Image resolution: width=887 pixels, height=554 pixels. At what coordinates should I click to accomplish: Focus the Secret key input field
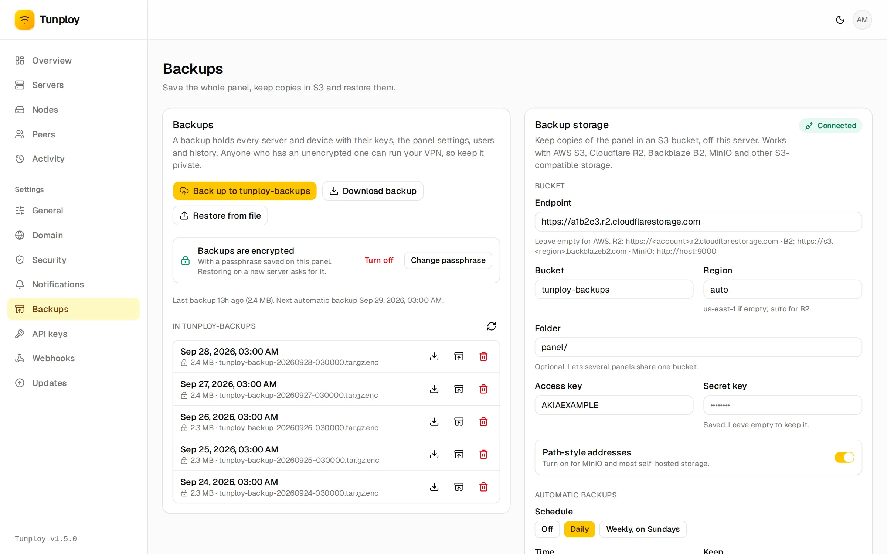click(782, 405)
